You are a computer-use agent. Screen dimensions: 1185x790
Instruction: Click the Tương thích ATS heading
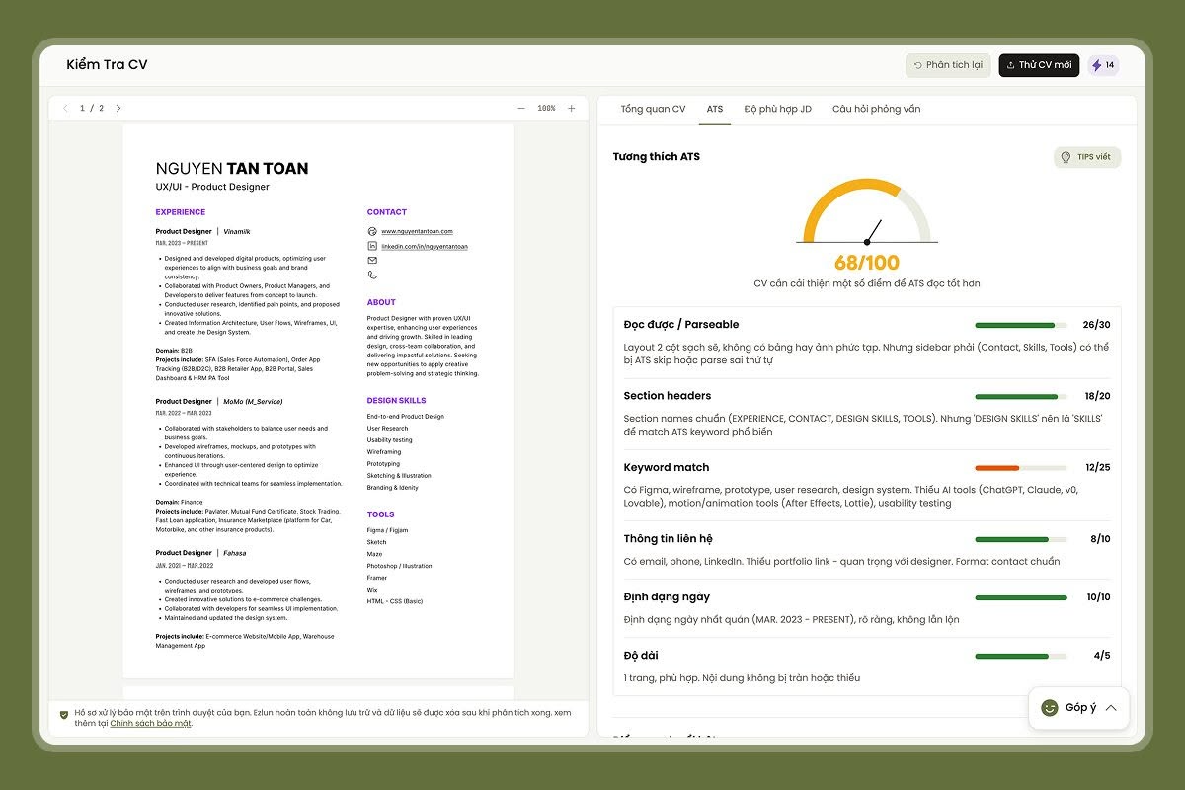click(x=656, y=157)
